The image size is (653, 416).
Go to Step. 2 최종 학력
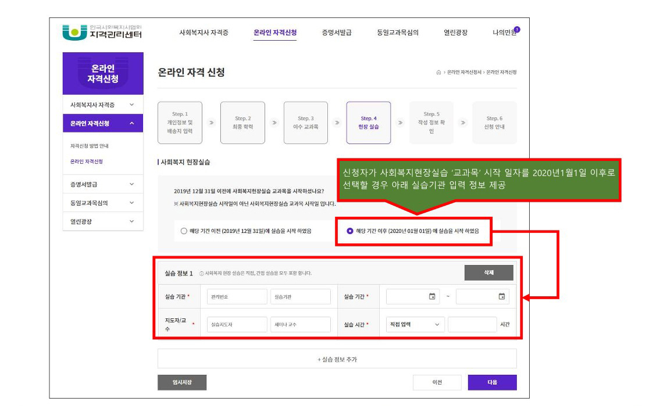[x=243, y=123]
